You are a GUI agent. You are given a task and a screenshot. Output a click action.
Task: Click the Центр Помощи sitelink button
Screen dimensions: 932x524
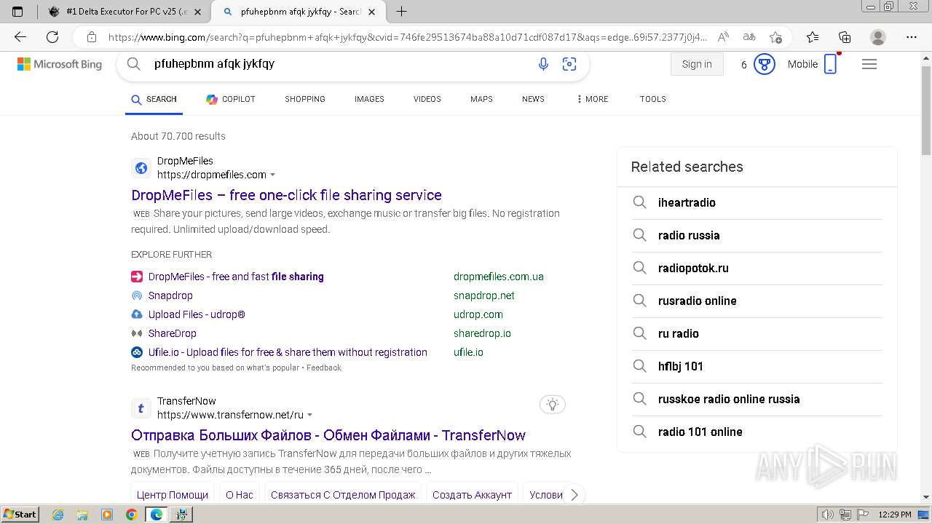click(x=173, y=495)
